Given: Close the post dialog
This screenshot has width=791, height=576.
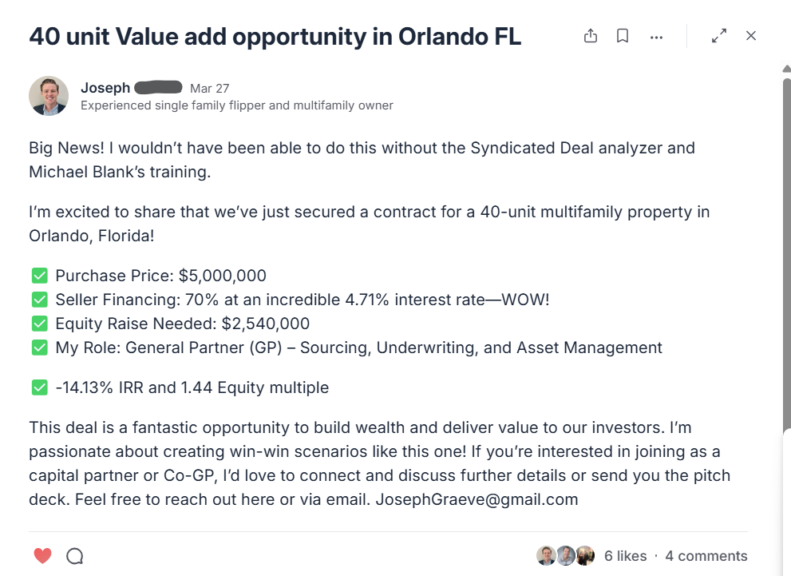Looking at the screenshot, I should (x=751, y=36).
